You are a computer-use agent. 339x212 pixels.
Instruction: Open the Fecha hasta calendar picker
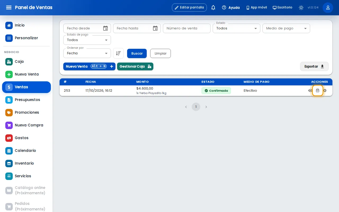coord(155,28)
